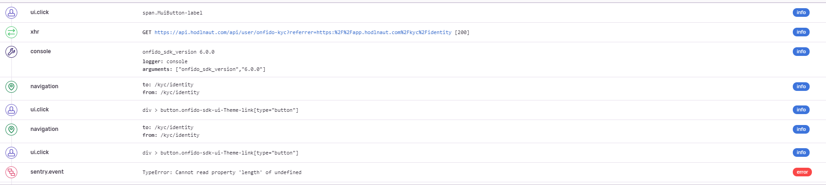The width and height of the screenshot is (826, 185).
Task: Select the '[200]' status code
Action: pos(462,32)
